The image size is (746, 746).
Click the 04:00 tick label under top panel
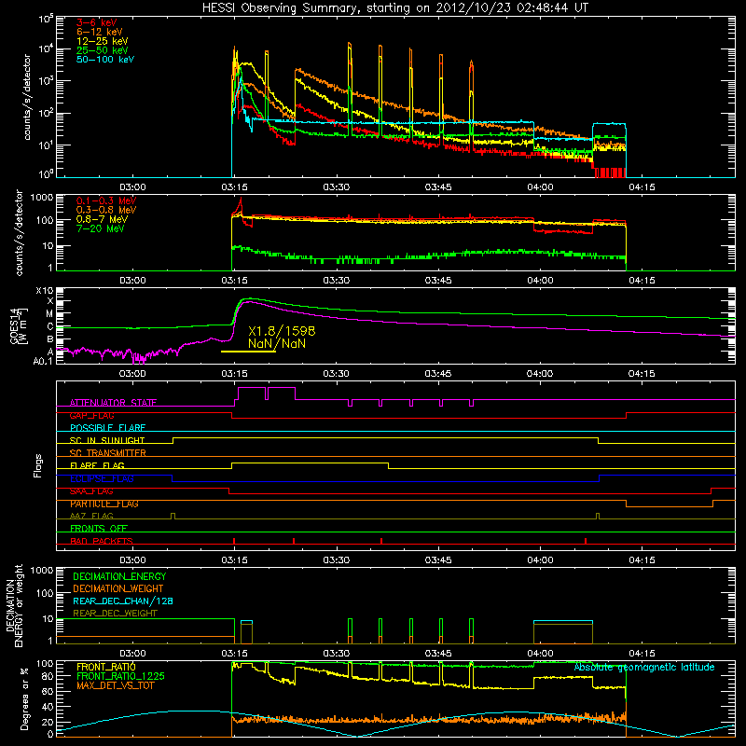pyautogui.click(x=540, y=187)
